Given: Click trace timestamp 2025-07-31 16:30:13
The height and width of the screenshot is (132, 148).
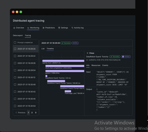Looking at the screenshot, I should click(26, 77).
